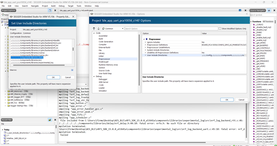The width and height of the screenshot is (277, 146).
Task: Expand the nRF_Segger_RTT folder
Action: coord(5,97)
